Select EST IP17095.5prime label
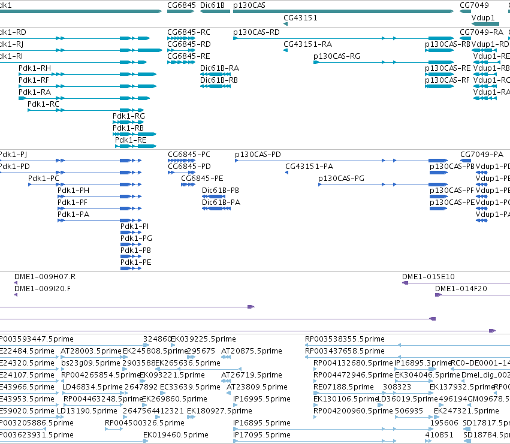The image size is (510, 444). [262, 435]
